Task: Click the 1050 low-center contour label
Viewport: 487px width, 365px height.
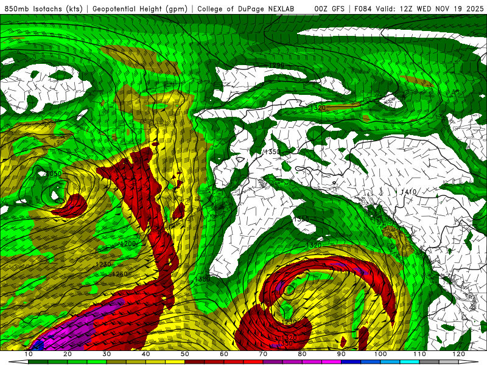Action: point(54,173)
